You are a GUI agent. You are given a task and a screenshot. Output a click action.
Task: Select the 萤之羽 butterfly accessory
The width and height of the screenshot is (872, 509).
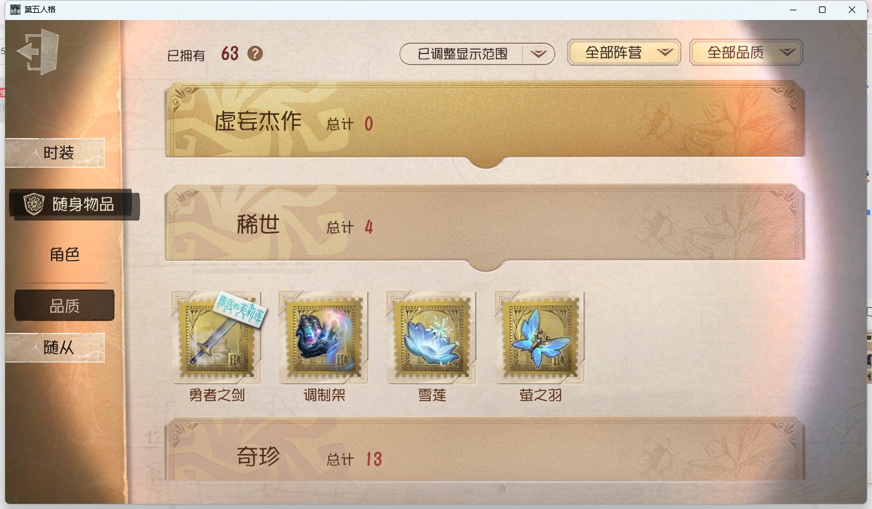(x=540, y=338)
